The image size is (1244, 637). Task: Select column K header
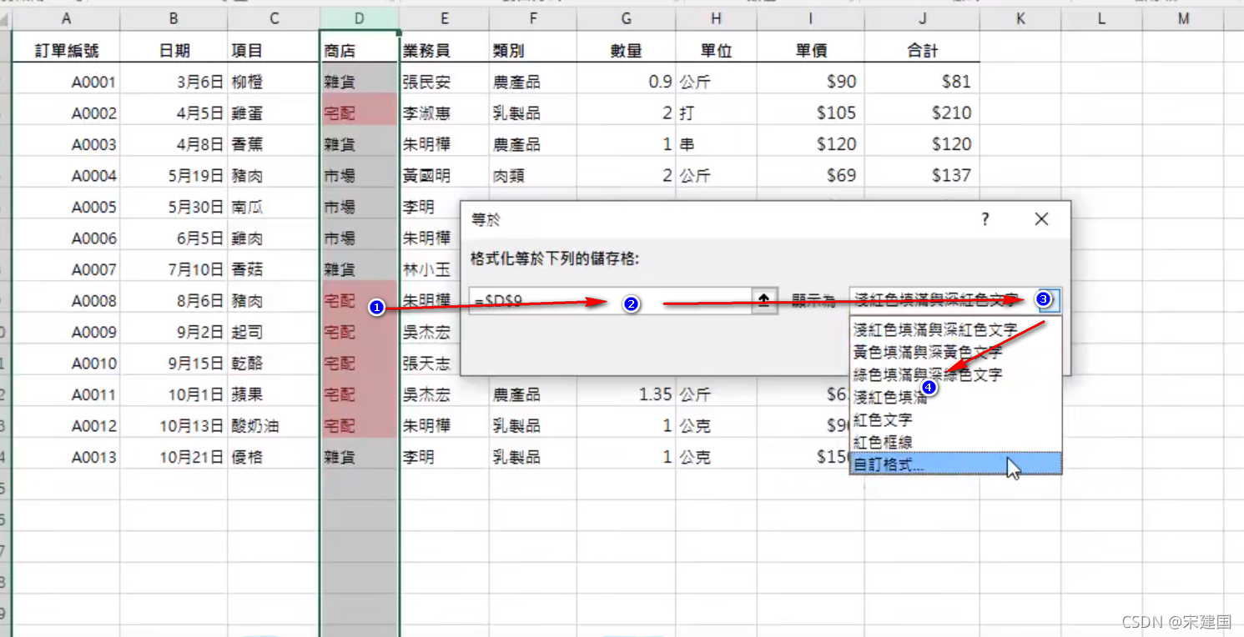click(1020, 18)
